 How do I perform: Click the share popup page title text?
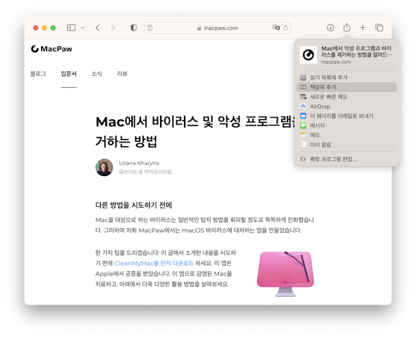[356, 51]
